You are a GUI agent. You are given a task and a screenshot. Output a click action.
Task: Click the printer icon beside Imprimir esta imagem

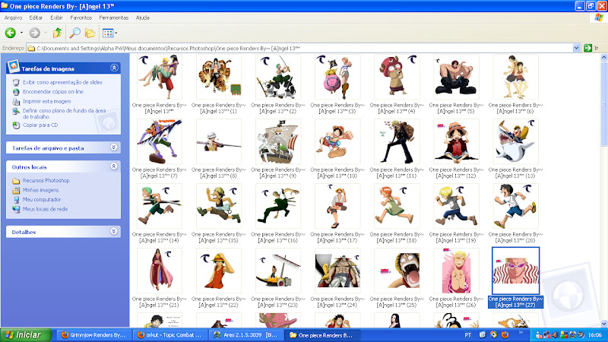coord(16,102)
